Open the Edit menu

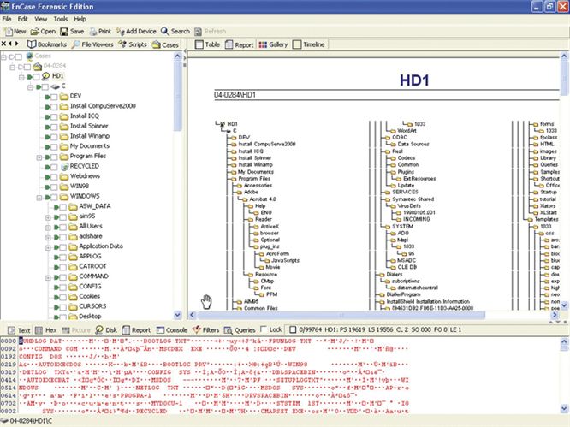click(22, 19)
